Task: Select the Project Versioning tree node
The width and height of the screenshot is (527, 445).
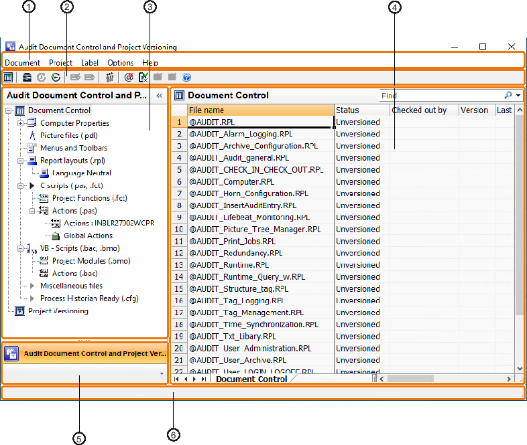Action: pos(58,311)
